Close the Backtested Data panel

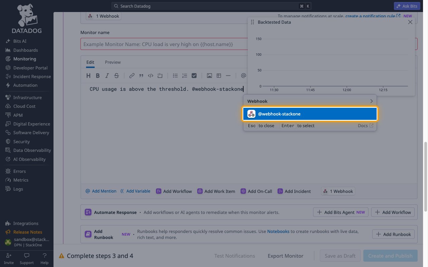410,22
